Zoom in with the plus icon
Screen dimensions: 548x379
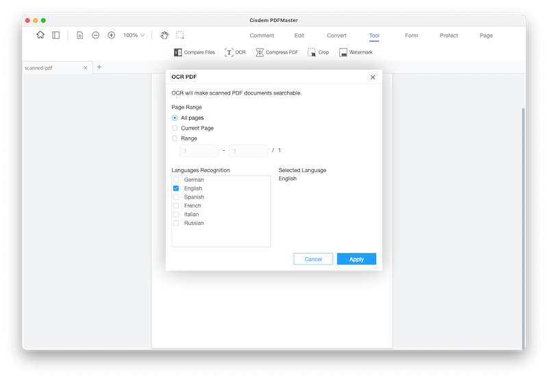pyautogui.click(x=111, y=36)
